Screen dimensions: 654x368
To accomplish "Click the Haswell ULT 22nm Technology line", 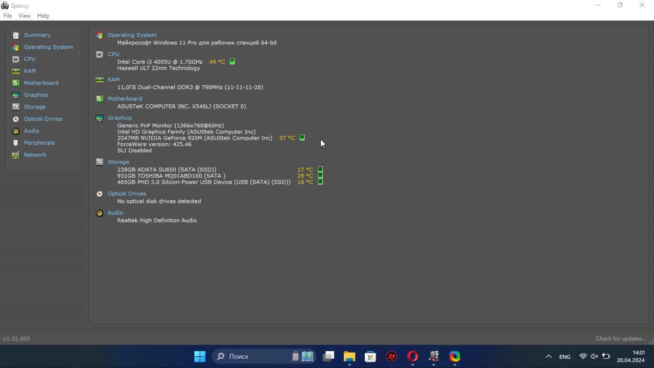I will click(x=158, y=68).
